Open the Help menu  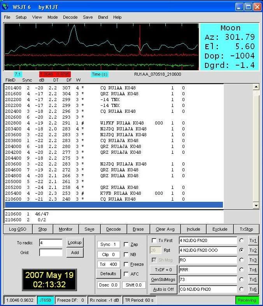coord(117,17)
